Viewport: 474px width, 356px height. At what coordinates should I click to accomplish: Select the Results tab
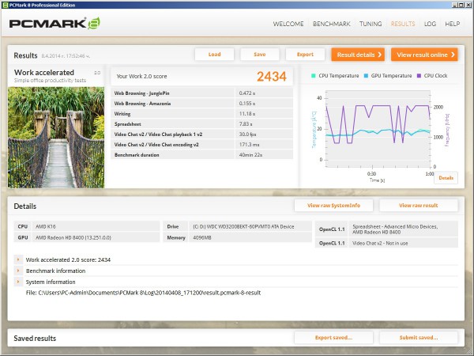tap(403, 24)
